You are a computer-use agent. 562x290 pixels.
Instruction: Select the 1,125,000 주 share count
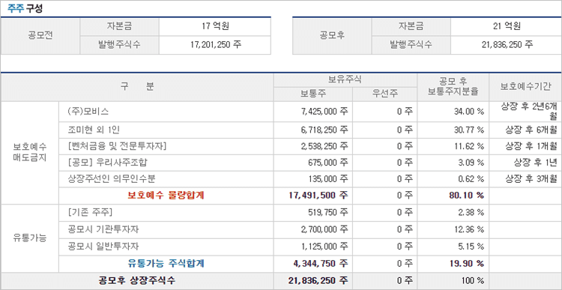coord(324,247)
